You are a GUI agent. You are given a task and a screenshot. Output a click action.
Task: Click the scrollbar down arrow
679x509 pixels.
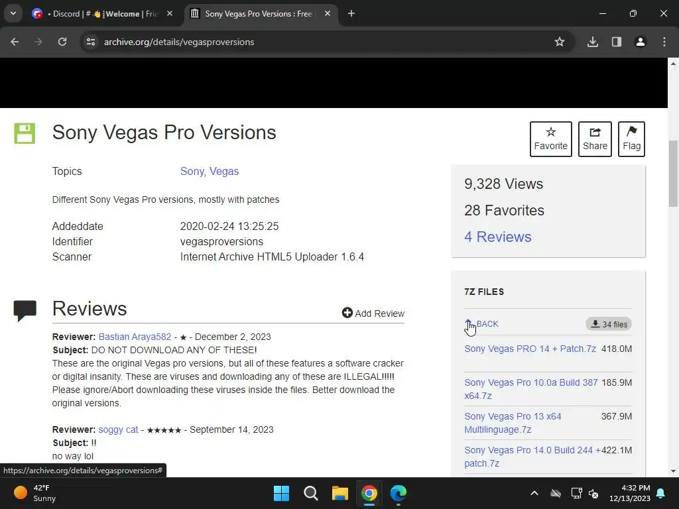pyautogui.click(x=674, y=471)
